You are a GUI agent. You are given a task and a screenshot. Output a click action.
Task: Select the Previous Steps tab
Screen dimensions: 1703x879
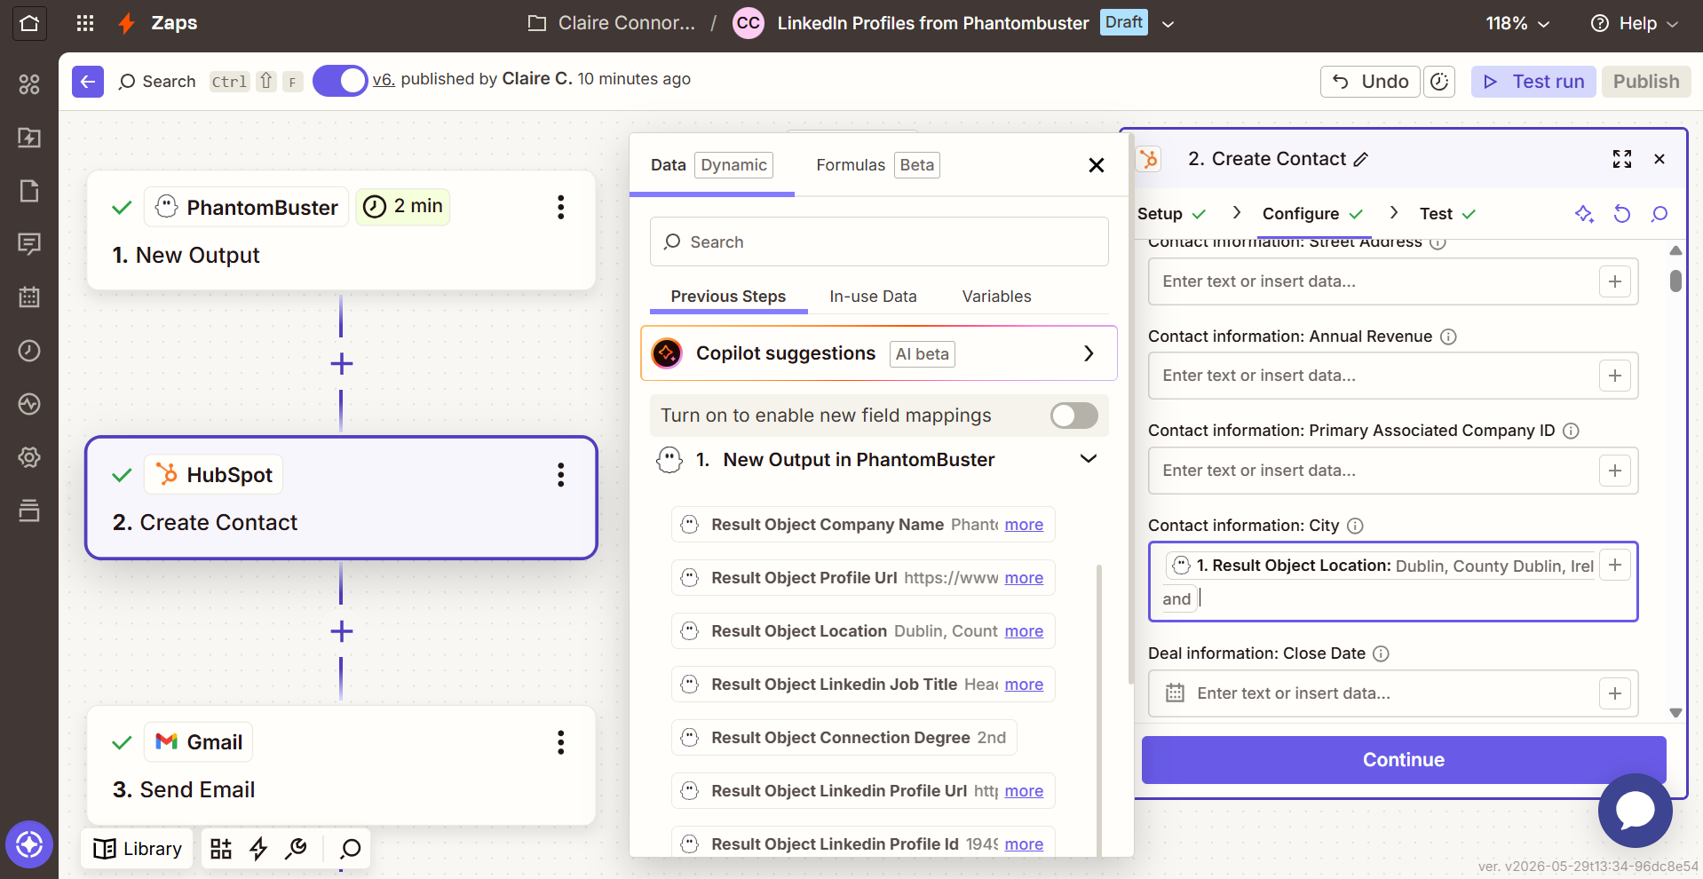[x=728, y=297]
